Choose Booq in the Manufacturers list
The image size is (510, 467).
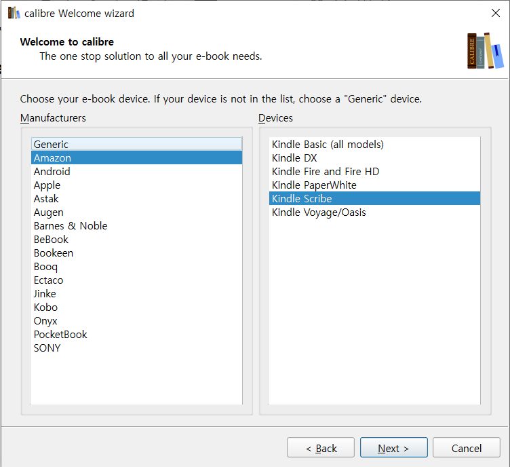click(x=136, y=267)
